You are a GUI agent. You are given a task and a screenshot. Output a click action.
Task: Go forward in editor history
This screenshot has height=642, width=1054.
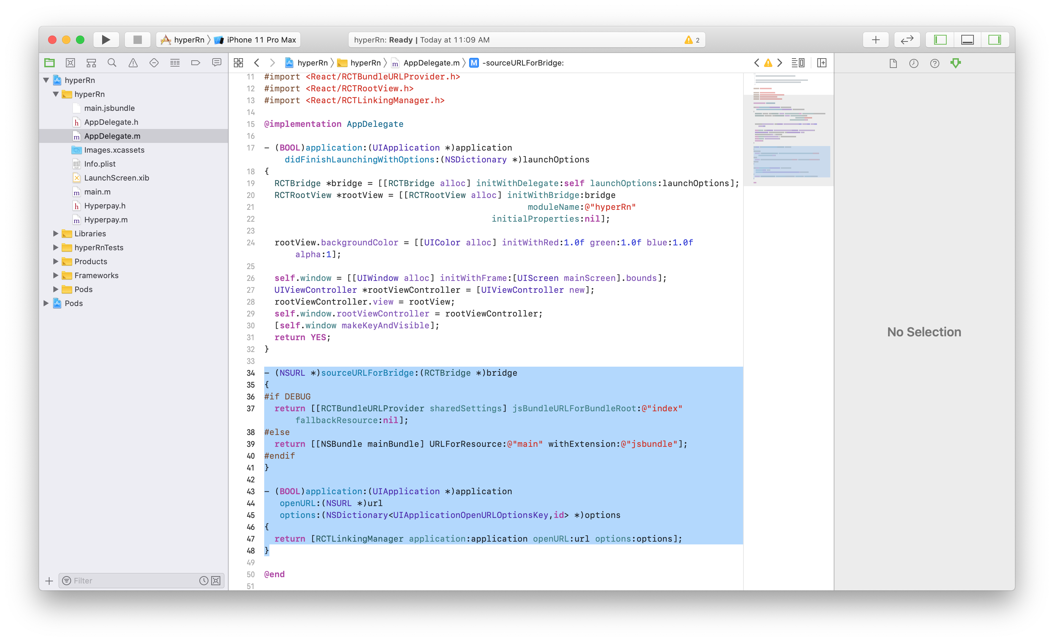click(x=273, y=63)
